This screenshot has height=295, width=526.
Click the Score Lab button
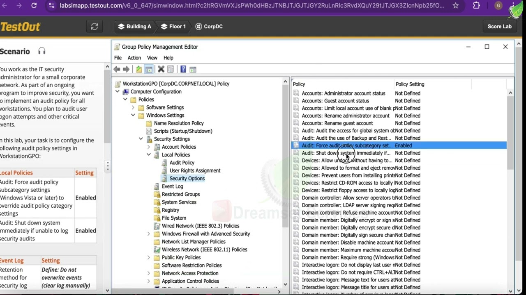coord(500,26)
